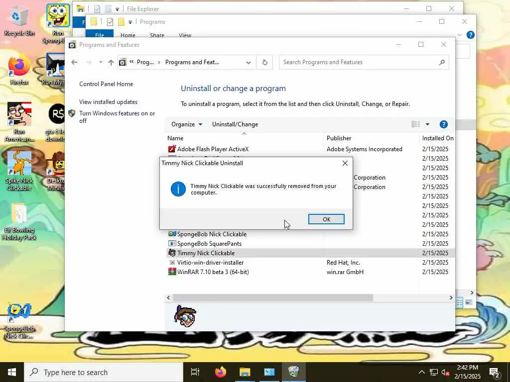
Task: Open the Home tab in Programs window
Action: [128, 35]
